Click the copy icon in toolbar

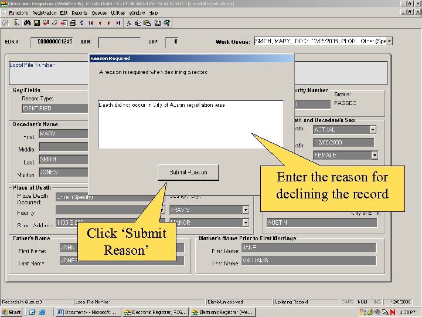[138, 23]
